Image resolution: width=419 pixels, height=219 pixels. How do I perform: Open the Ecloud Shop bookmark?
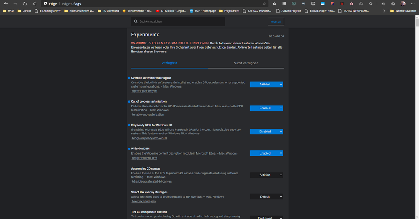click(320, 11)
